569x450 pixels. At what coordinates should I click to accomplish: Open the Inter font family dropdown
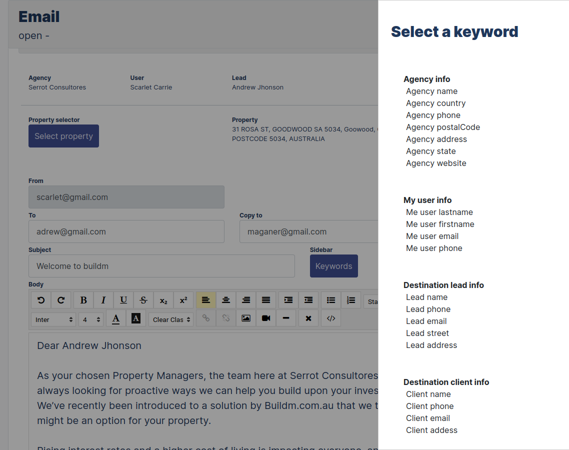tap(53, 318)
